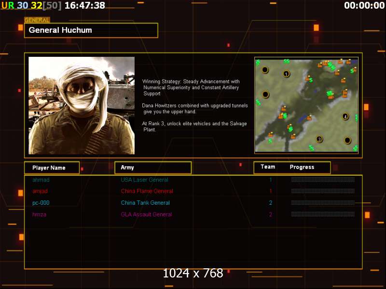This screenshot has width=386, height=289.
Task: Click the General Huchum portrait image
Action: [82, 105]
